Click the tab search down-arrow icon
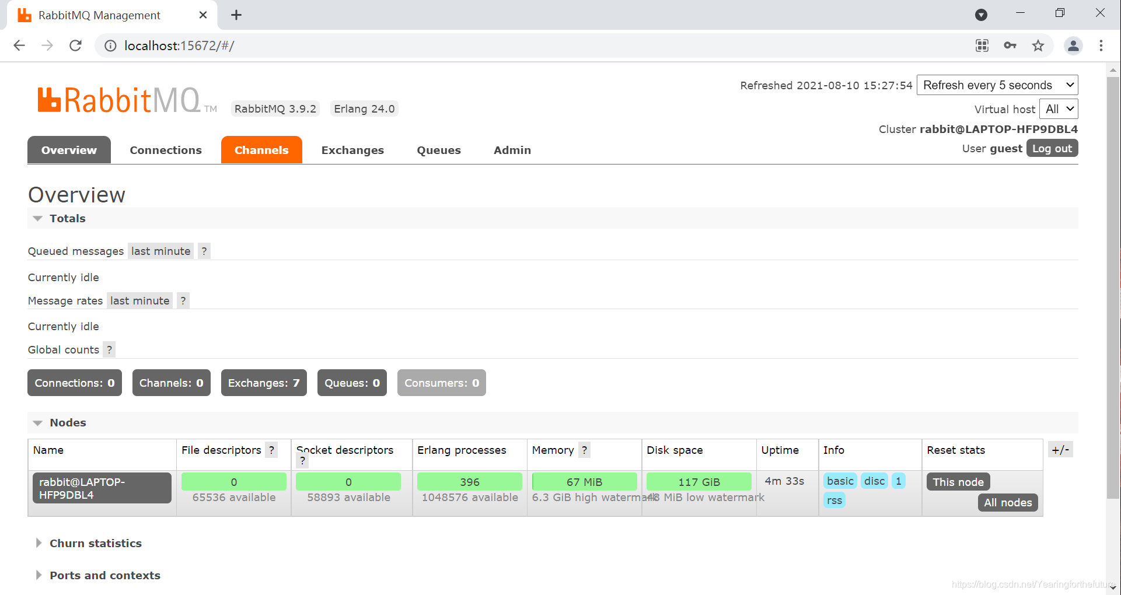 coord(982,15)
